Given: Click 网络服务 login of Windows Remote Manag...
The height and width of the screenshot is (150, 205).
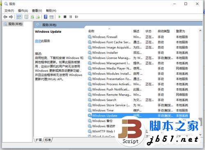Looking at the screenshot, I should 182,95.
